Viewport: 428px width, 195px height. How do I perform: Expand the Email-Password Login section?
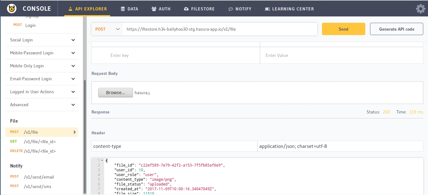42,79
